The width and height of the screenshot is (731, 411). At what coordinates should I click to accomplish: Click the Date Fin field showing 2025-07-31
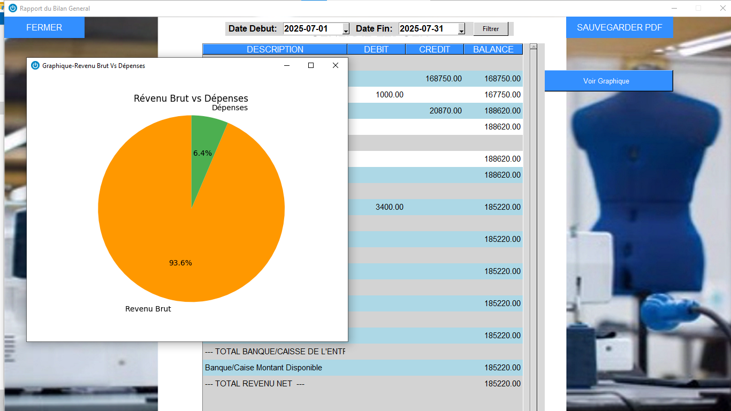[x=428, y=29]
